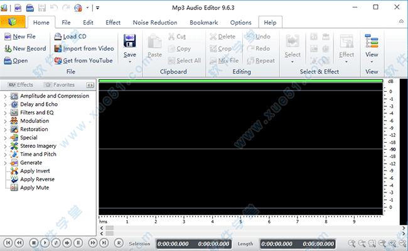Click the waveform display area

point(240,149)
